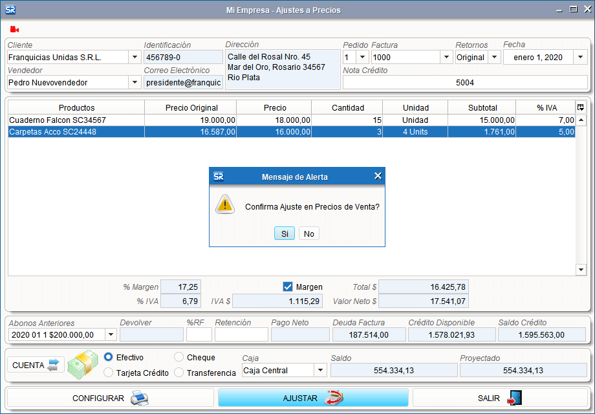This screenshot has height=414, width=595.
Task: Click CONFIGURAR printer button
Action: (110, 398)
